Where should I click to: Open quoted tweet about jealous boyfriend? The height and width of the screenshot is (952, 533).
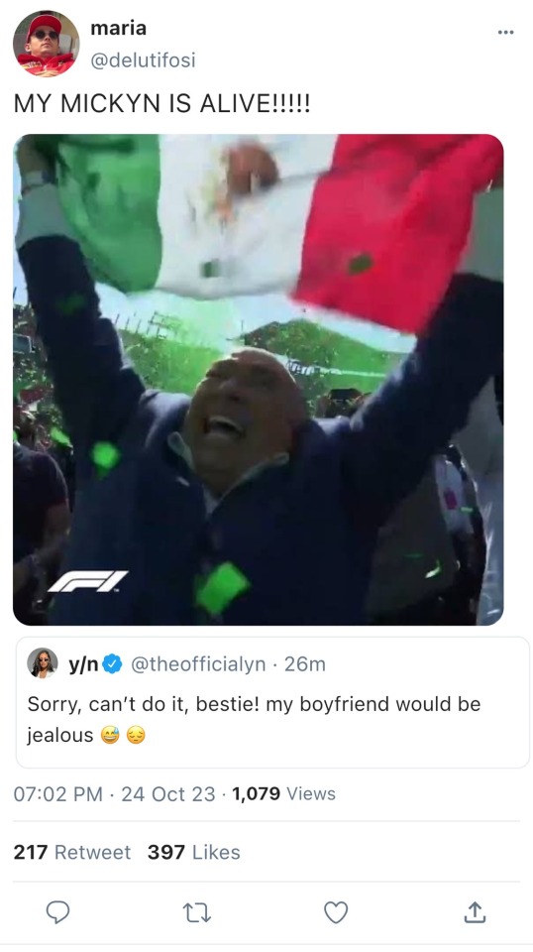[x=272, y=702]
